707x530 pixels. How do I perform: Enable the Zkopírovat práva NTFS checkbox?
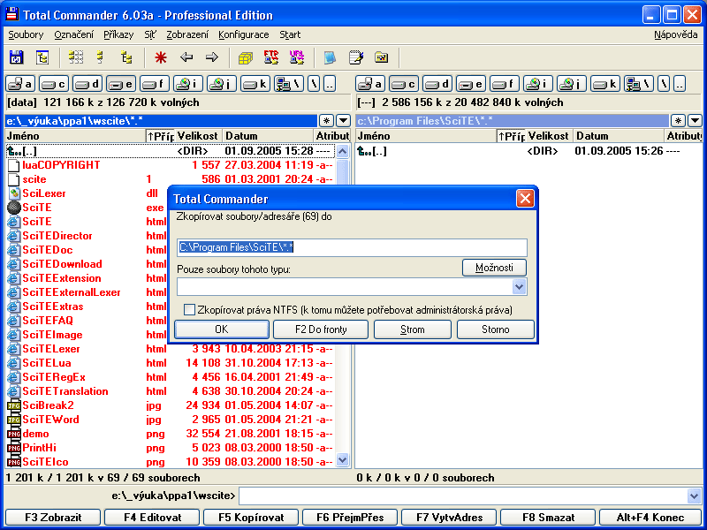pyautogui.click(x=190, y=310)
